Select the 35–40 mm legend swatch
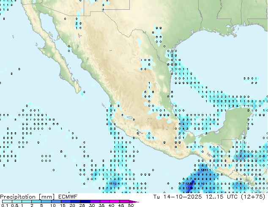Image resolution: width=268 pixels, height=207 pixels. 104,202
